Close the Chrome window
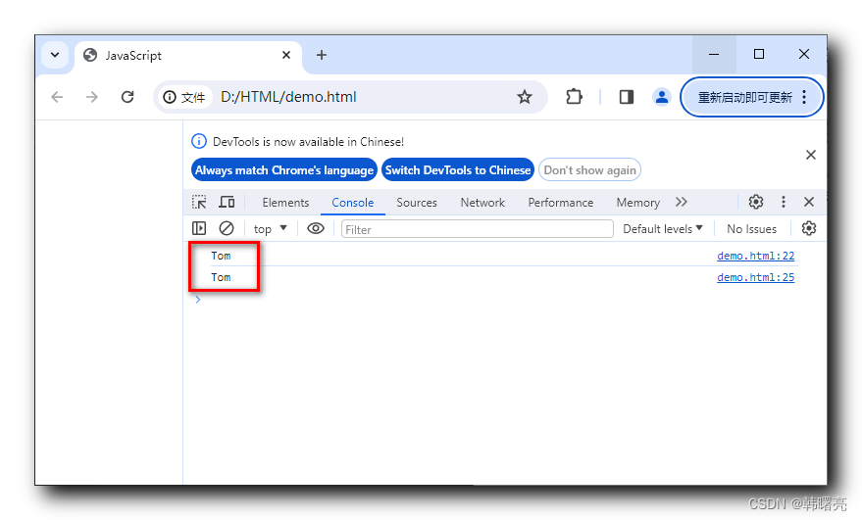 point(804,55)
